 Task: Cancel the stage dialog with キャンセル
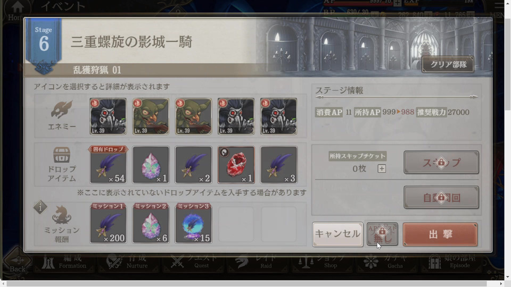(x=337, y=234)
